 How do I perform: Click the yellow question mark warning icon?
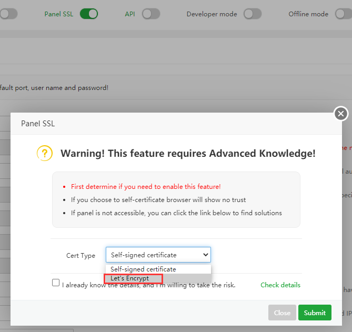point(45,153)
